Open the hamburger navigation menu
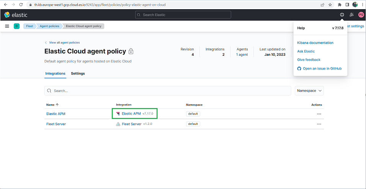 [x=7, y=26]
